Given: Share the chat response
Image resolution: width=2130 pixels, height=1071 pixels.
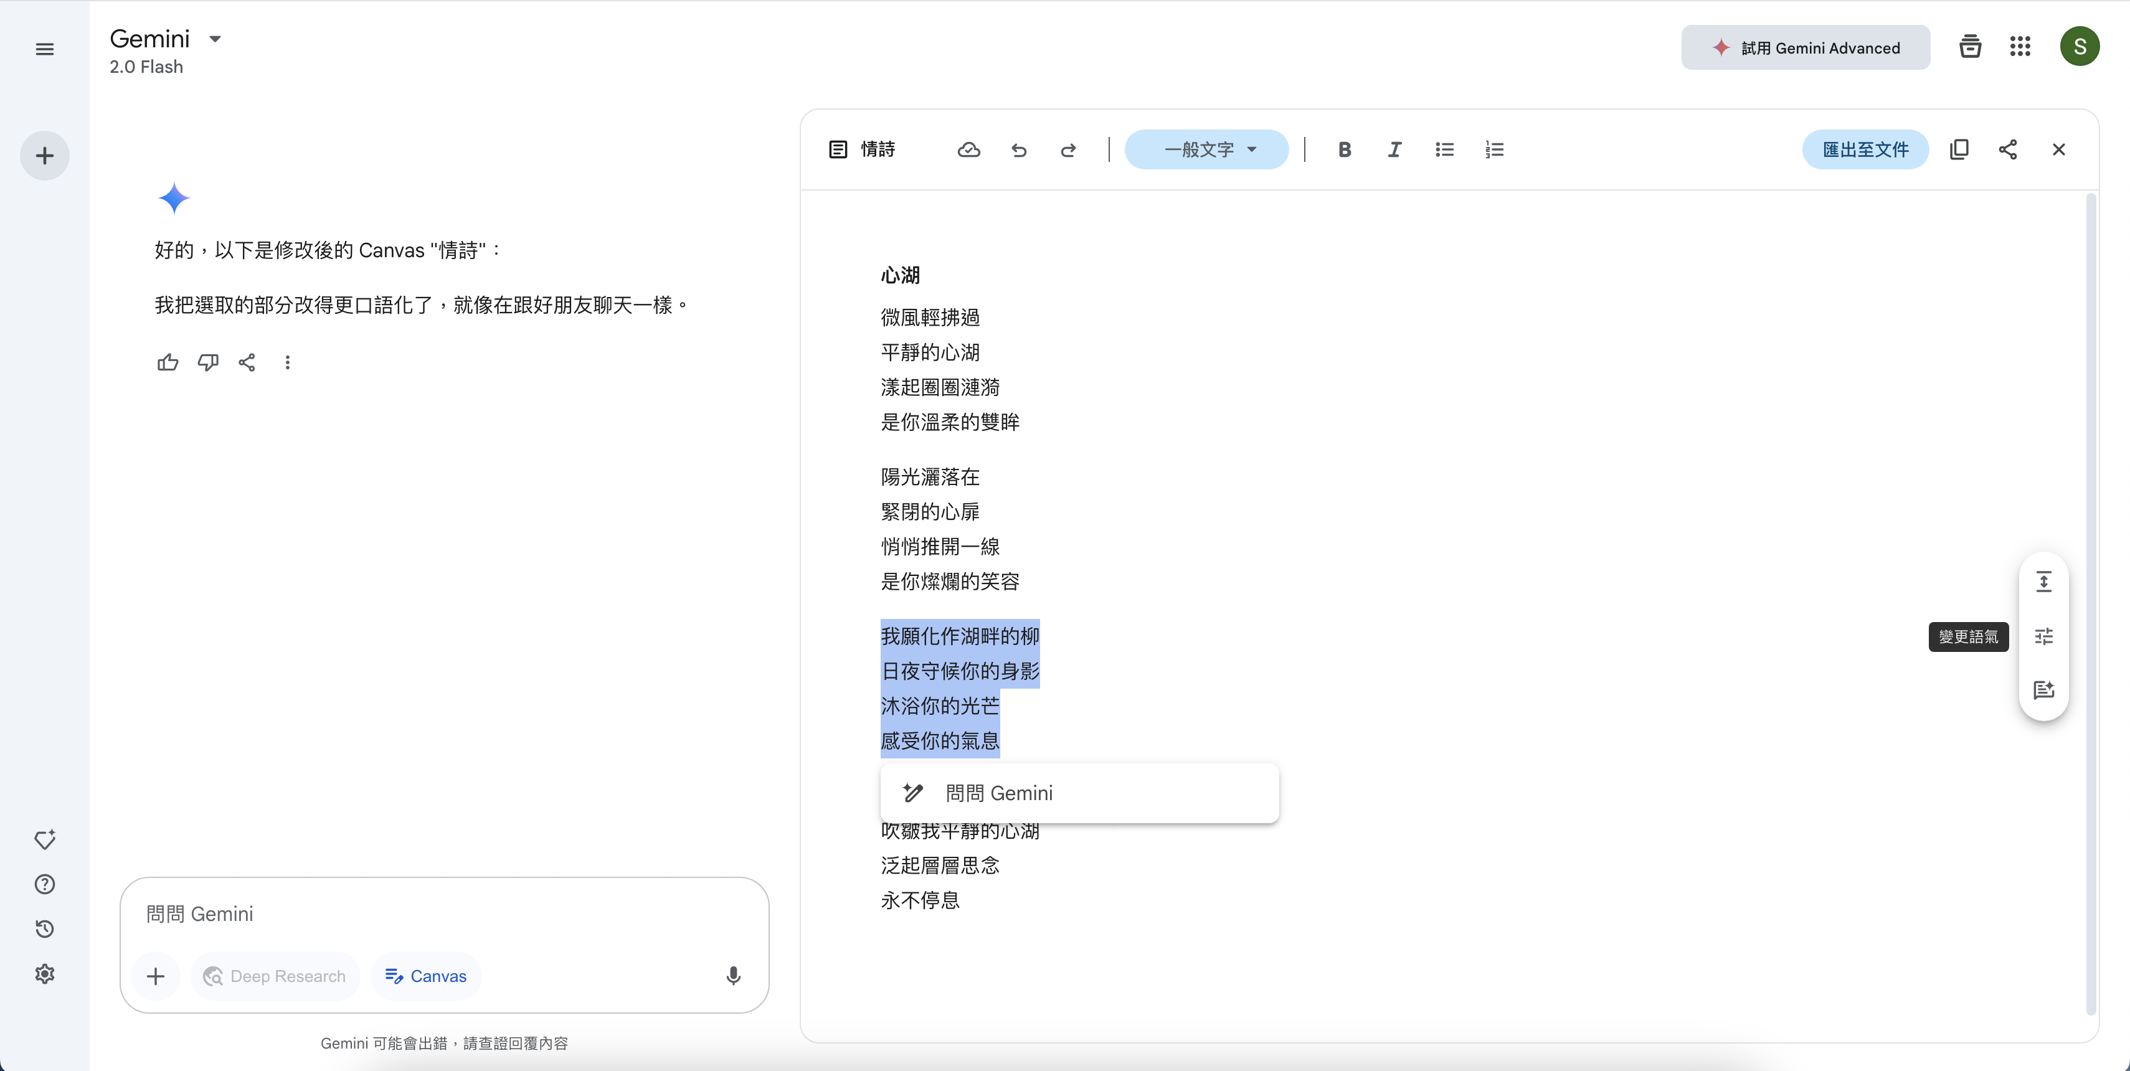Looking at the screenshot, I should [x=247, y=362].
